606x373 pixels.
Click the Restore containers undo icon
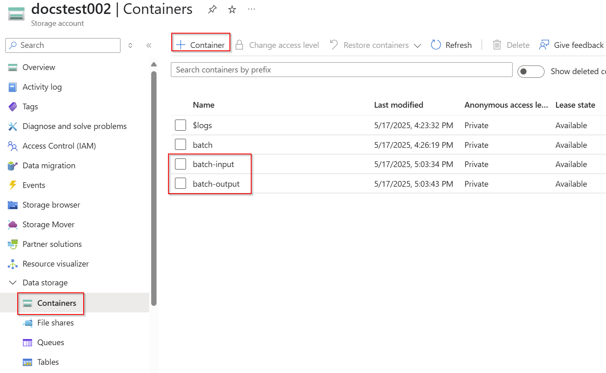(334, 44)
